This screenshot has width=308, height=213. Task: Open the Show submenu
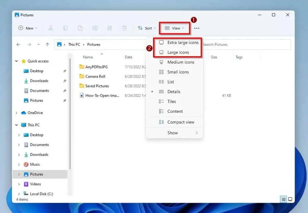174,133
